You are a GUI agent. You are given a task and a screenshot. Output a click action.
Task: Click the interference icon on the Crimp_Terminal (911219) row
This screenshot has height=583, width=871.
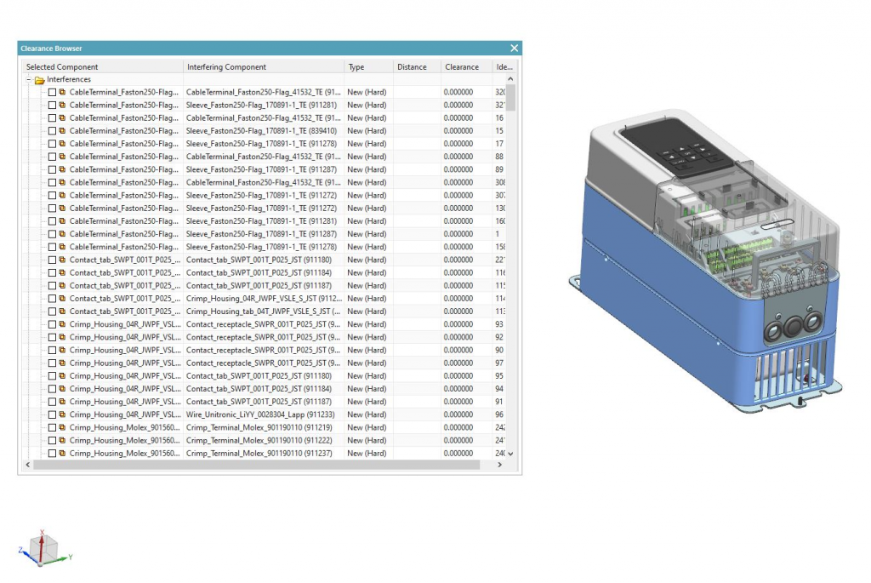tap(62, 427)
